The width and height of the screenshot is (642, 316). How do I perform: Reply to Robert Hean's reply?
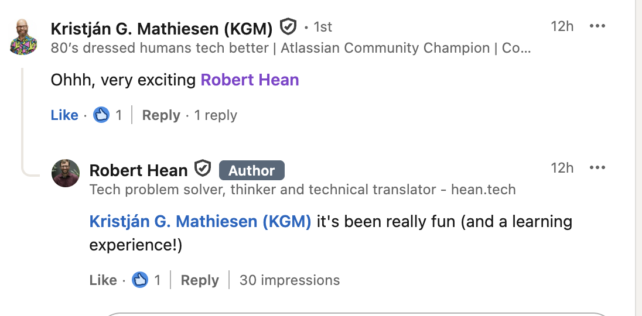click(200, 280)
